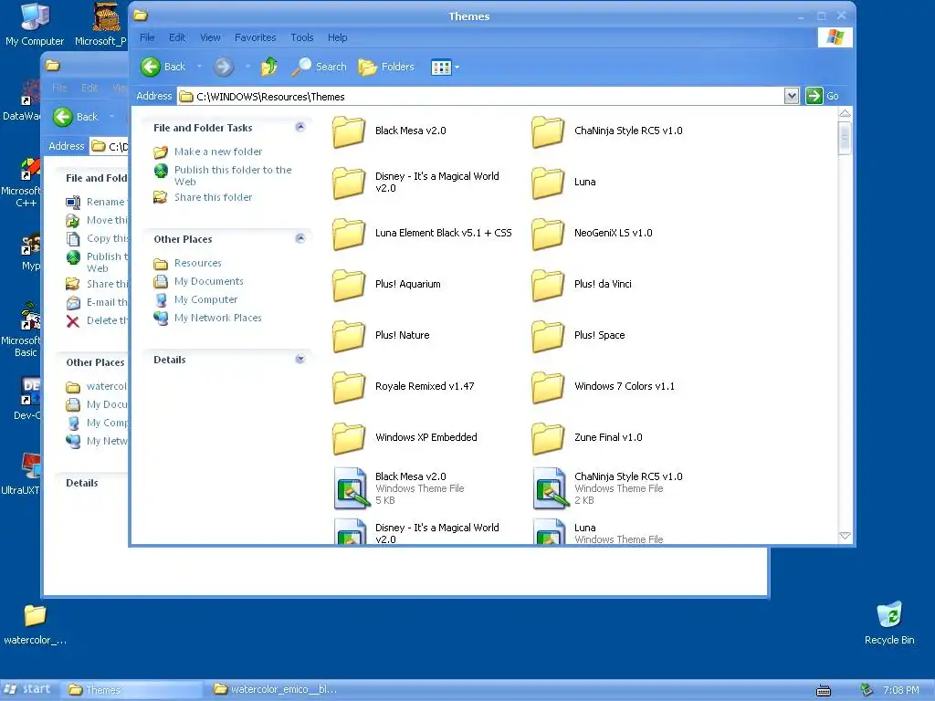Open the View menu in Themes window
Viewport: 935px width, 701px height.
210,37
